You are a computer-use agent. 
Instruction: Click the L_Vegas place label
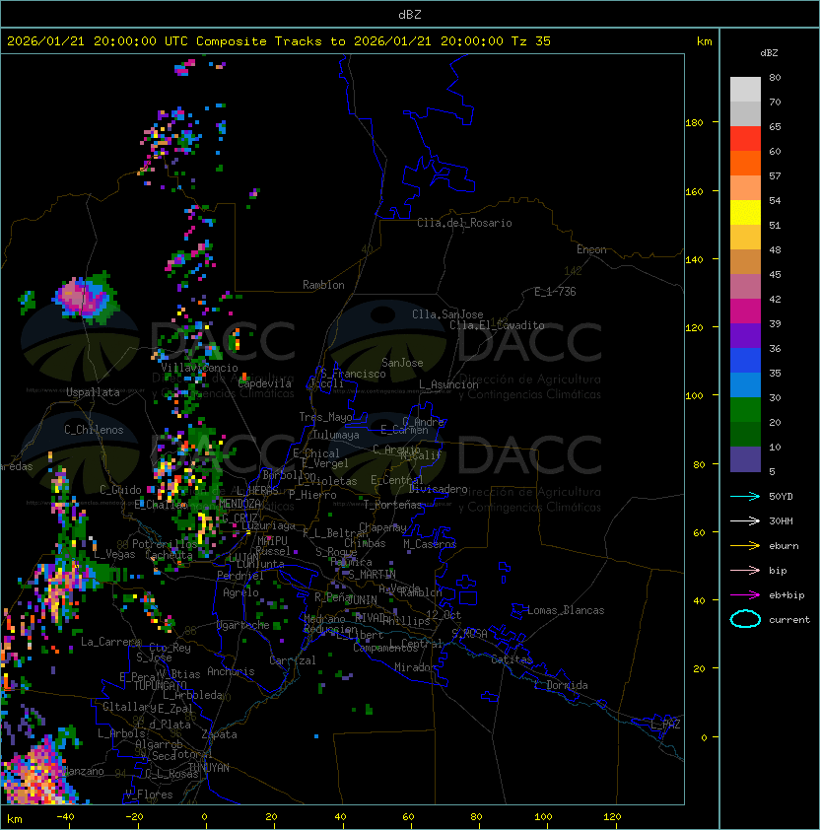[x=115, y=554]
